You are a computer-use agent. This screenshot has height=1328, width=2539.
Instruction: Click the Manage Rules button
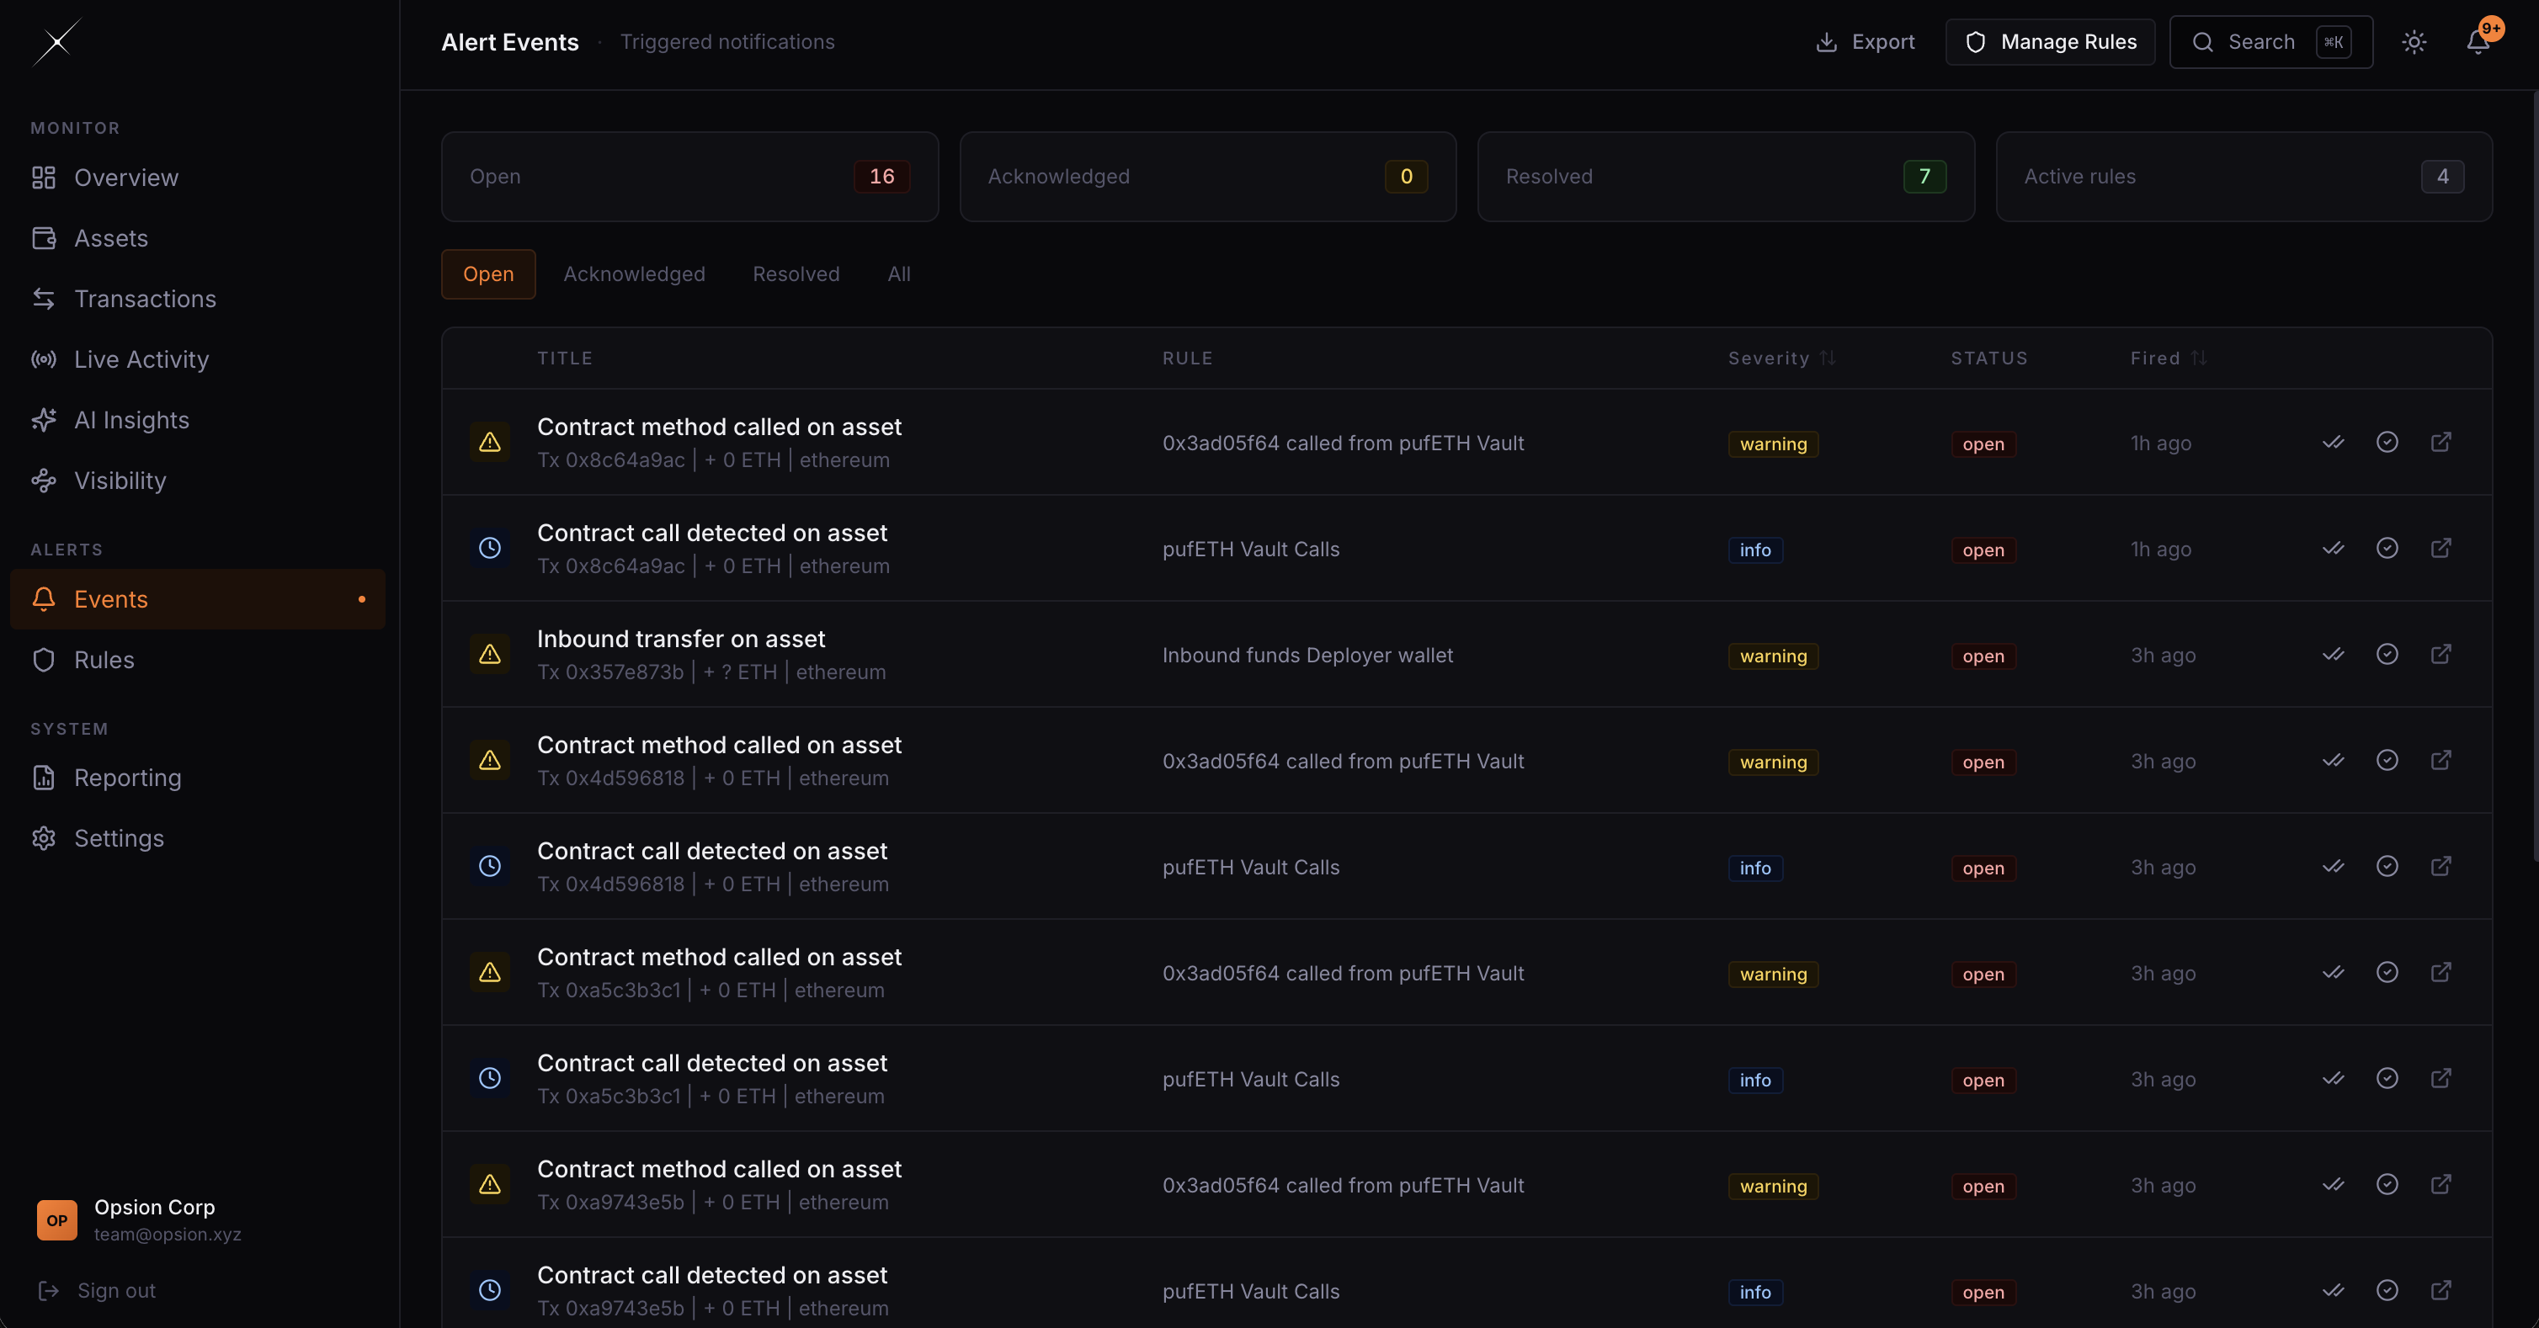tap(2050, 42)
